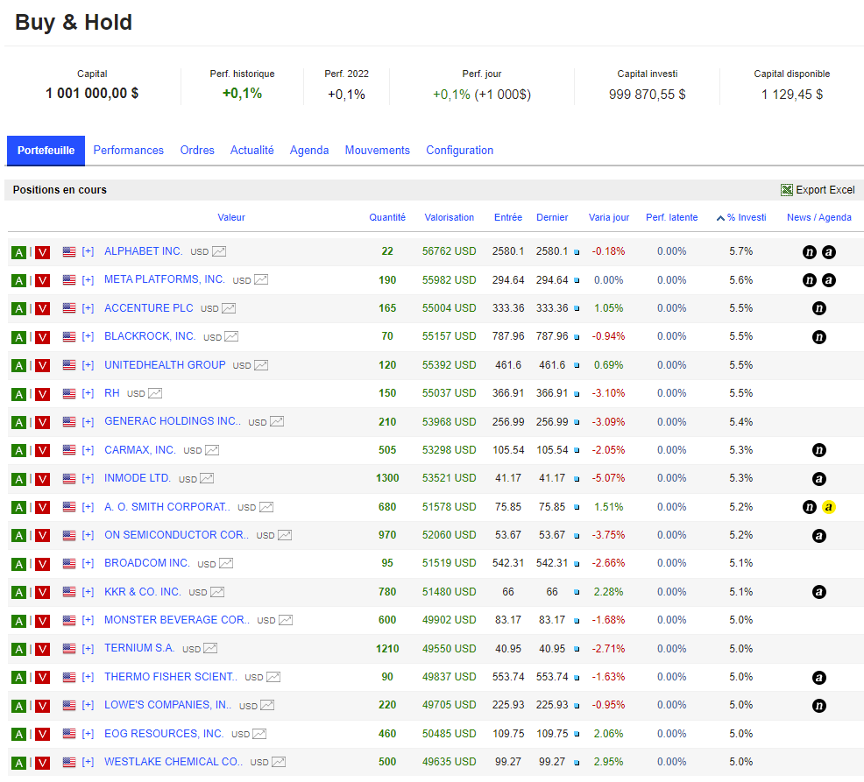Open the UNITEDHEALTH GROUP stock link
Viewport: 864px width, 782px height.
[165, 365]
